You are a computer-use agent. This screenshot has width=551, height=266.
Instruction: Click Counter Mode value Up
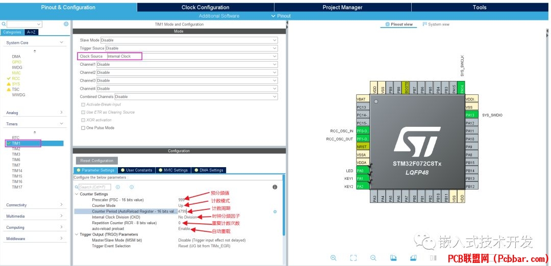point(181,206)
